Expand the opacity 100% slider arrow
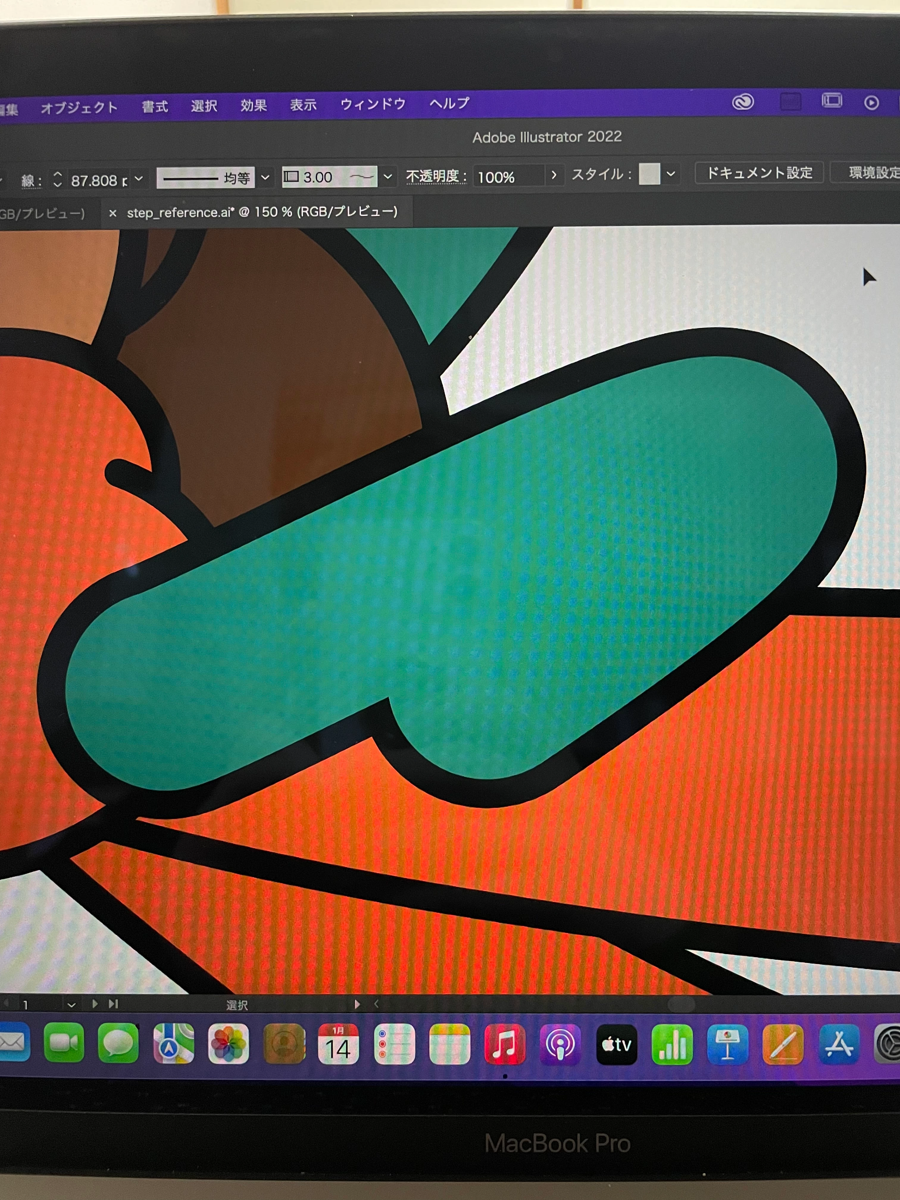900x1200 pixels. 553,175
